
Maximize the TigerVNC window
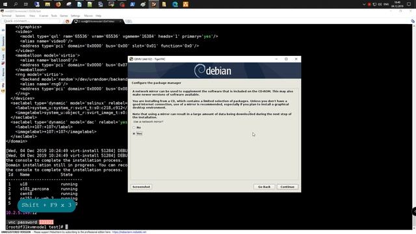point(286,59)
